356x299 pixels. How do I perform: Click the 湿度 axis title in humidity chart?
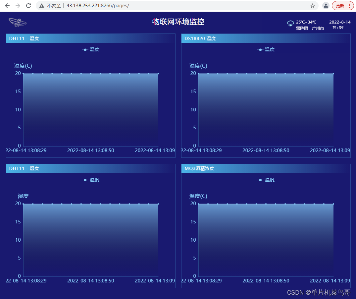click(x=23, y=196)
